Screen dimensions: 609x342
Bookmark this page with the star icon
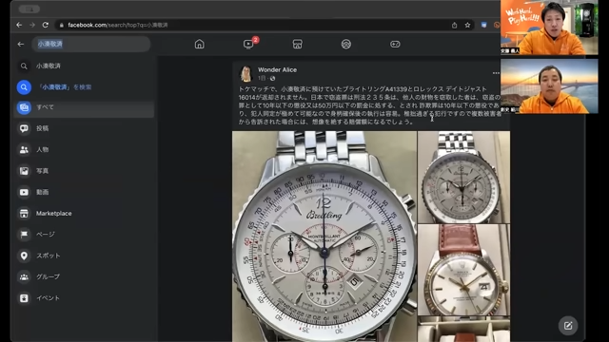point(467,26)
